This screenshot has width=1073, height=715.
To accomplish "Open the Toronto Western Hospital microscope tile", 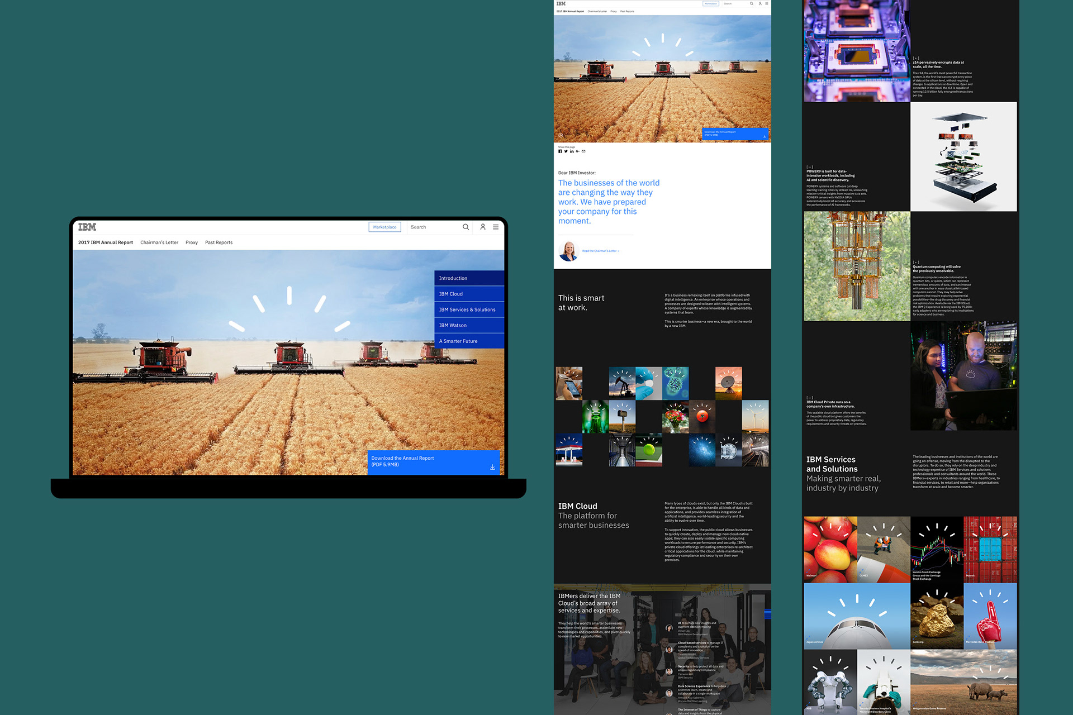I will [x=884, y=681].
